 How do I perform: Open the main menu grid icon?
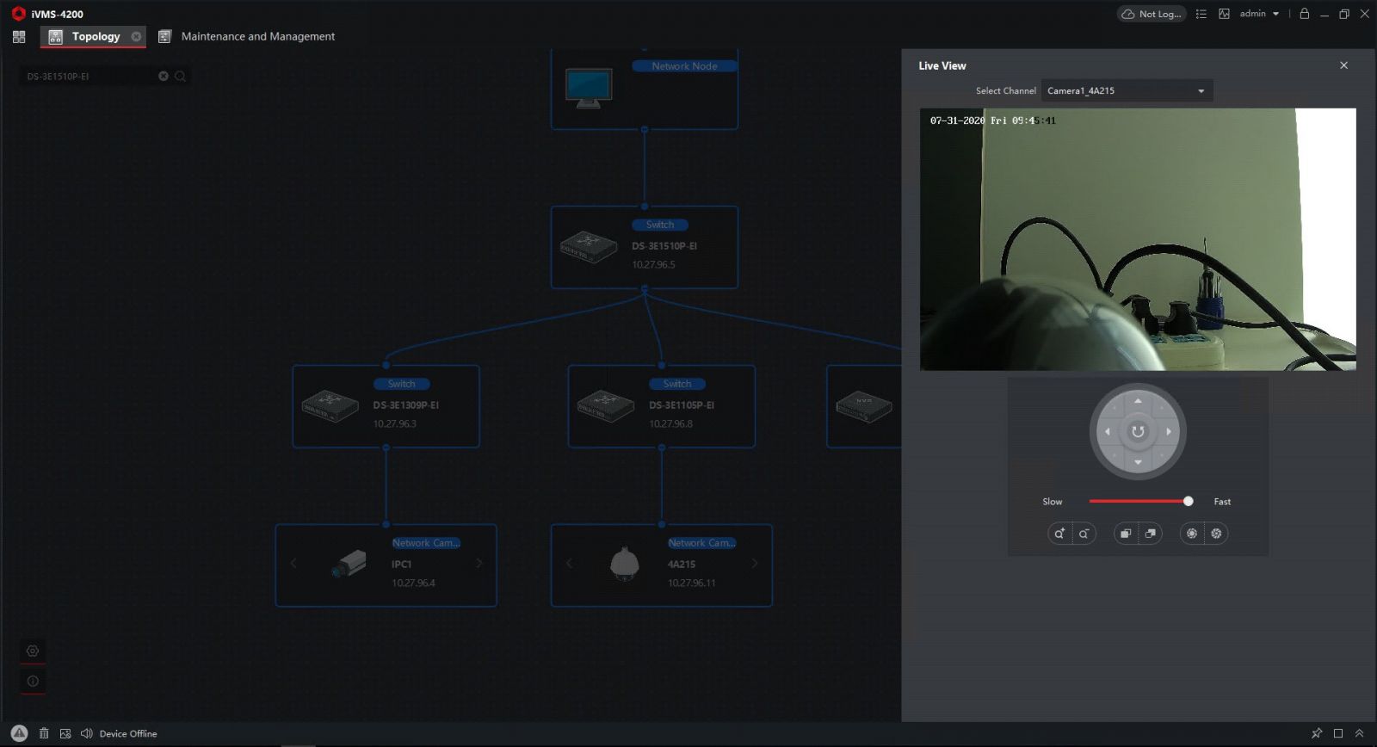point(19,37)
